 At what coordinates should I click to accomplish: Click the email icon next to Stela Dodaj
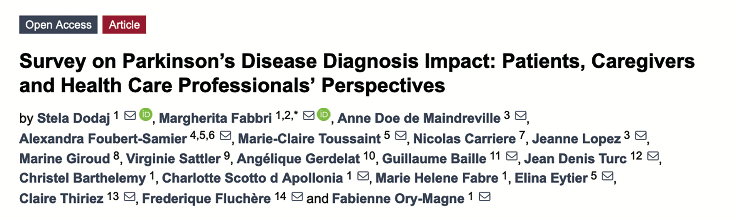[x=130, y=115]
